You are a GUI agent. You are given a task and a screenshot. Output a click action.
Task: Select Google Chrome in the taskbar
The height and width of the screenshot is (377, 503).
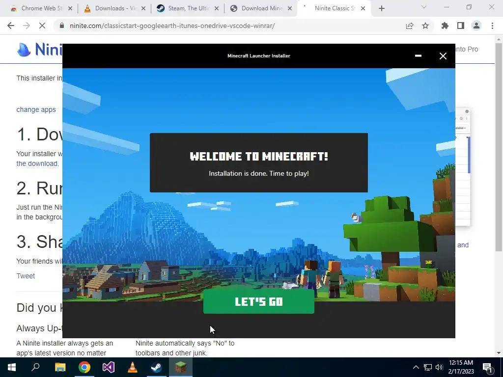tap(84, 367)
